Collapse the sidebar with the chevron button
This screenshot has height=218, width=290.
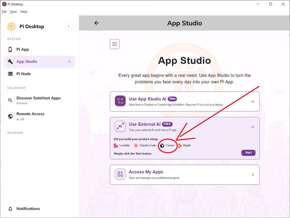click(69, 26)
